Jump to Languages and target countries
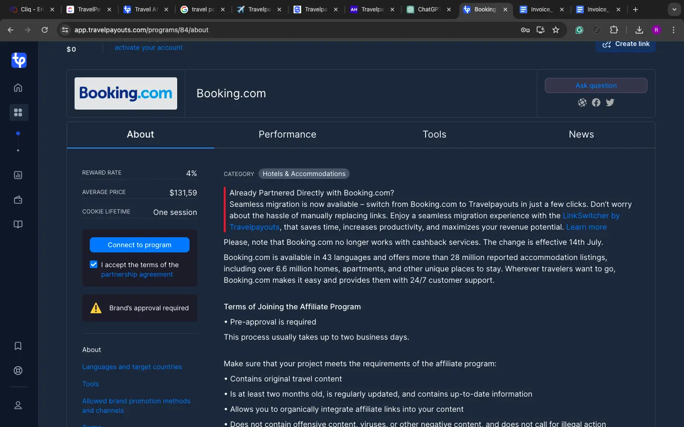The width and height of the screenshot is (684, 427). click(132, 367)
